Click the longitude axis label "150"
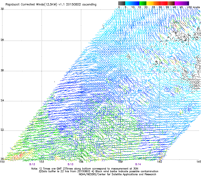The height and width of the screenshot is (176, 201). click(x=2, y=162)
